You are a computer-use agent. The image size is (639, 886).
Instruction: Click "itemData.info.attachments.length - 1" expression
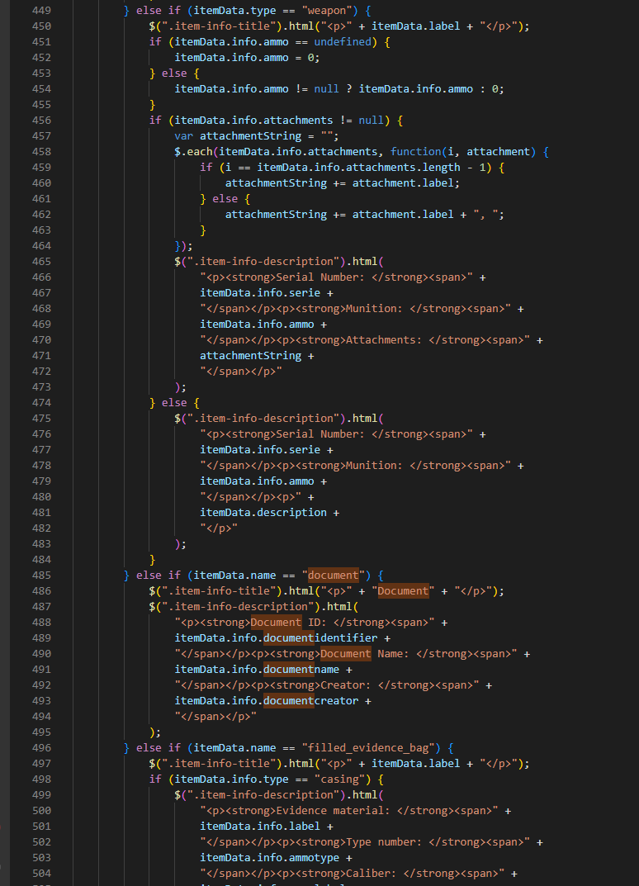tap(372, 168)
